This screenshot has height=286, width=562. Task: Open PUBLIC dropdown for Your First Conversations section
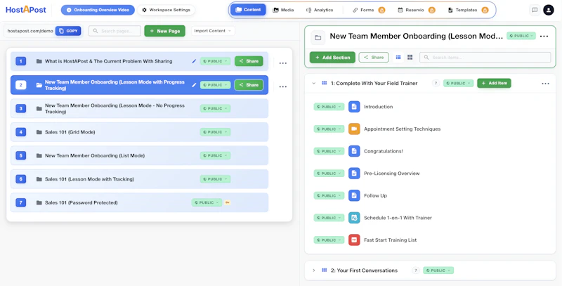point(438,271)
